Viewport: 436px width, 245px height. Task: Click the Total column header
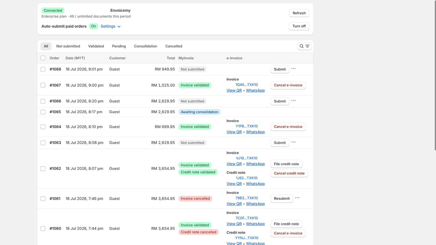[171, 58]
